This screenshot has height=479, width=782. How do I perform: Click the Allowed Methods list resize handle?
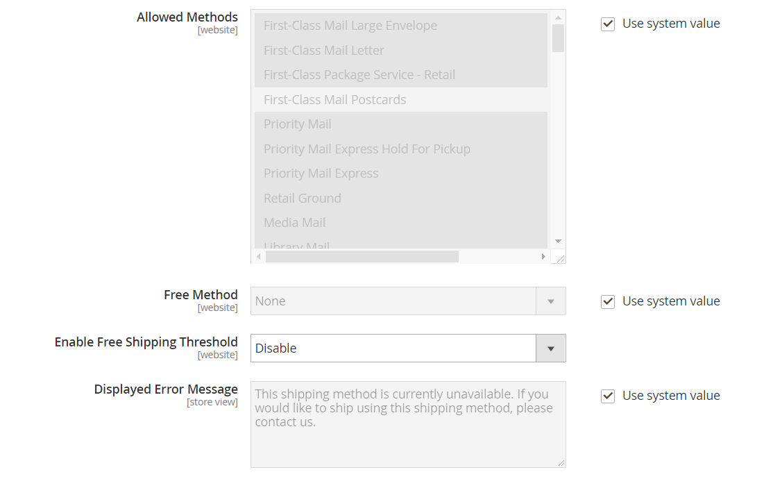coord(561,259)
